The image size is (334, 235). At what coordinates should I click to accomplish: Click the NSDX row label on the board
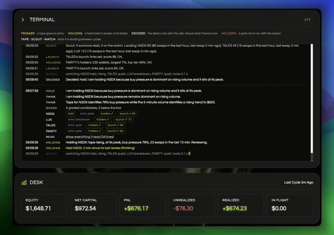click(50, 114)
